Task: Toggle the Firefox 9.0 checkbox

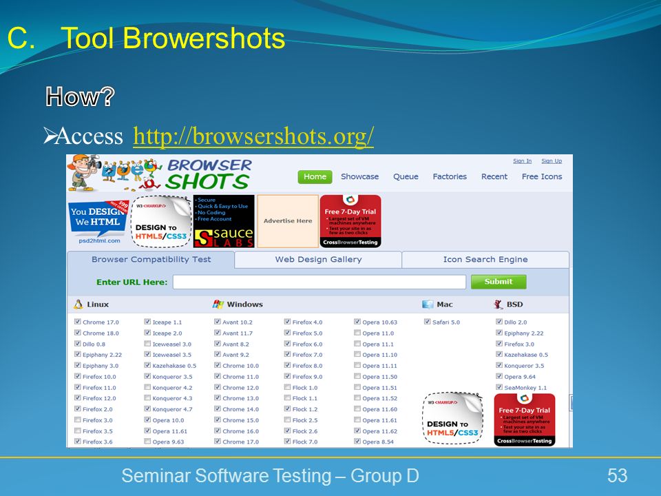Action: [288, 376]
